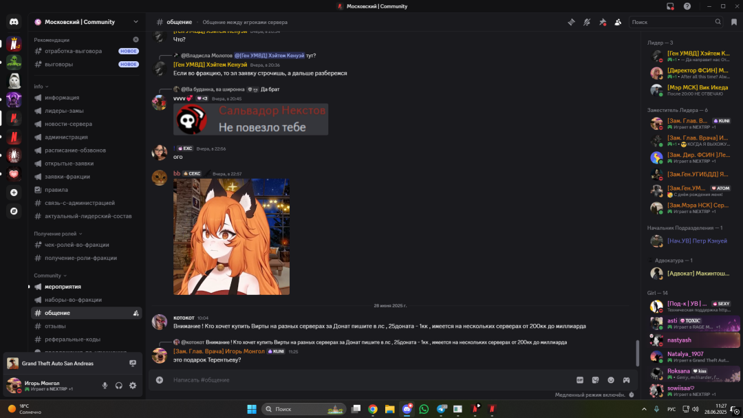
Task: Collapse the info category
Action: coord(41,87)
